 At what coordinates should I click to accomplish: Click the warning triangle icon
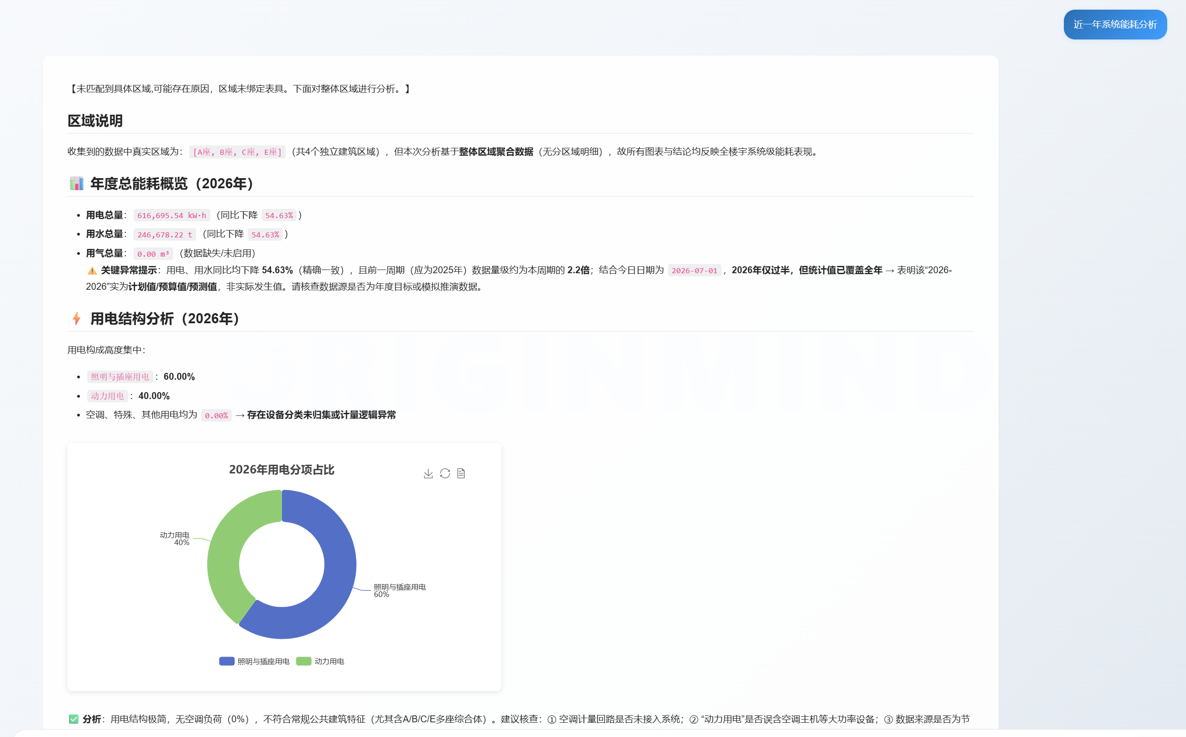pos(92,270)
